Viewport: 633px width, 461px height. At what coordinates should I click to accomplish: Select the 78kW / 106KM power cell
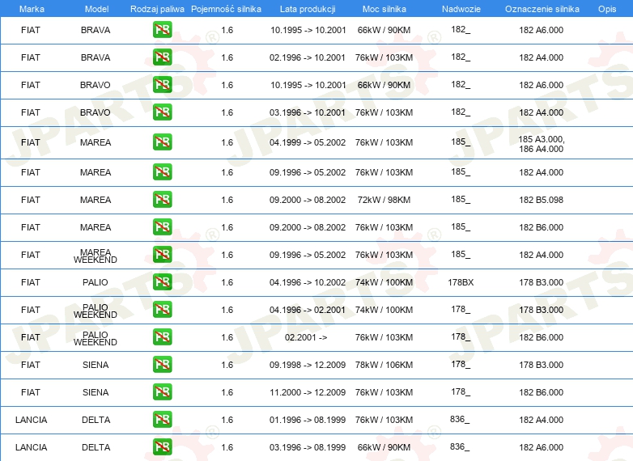point(384,365)
